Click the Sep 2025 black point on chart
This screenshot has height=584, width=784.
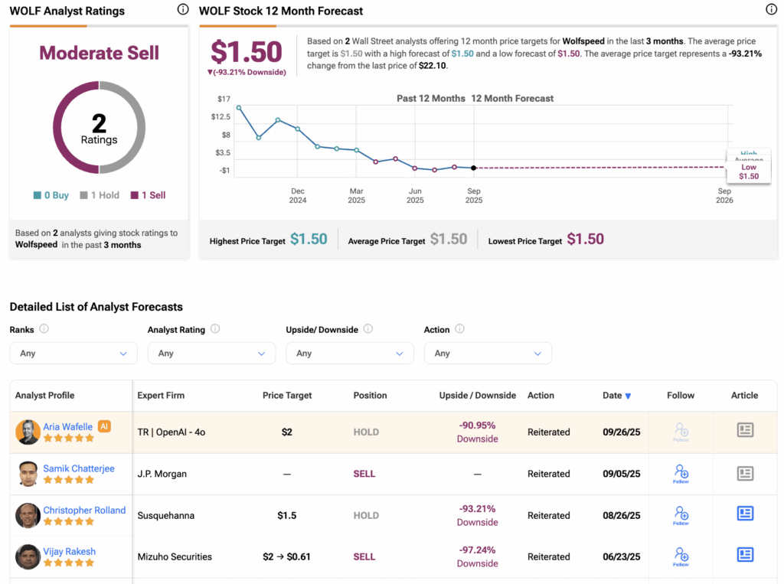474,168
